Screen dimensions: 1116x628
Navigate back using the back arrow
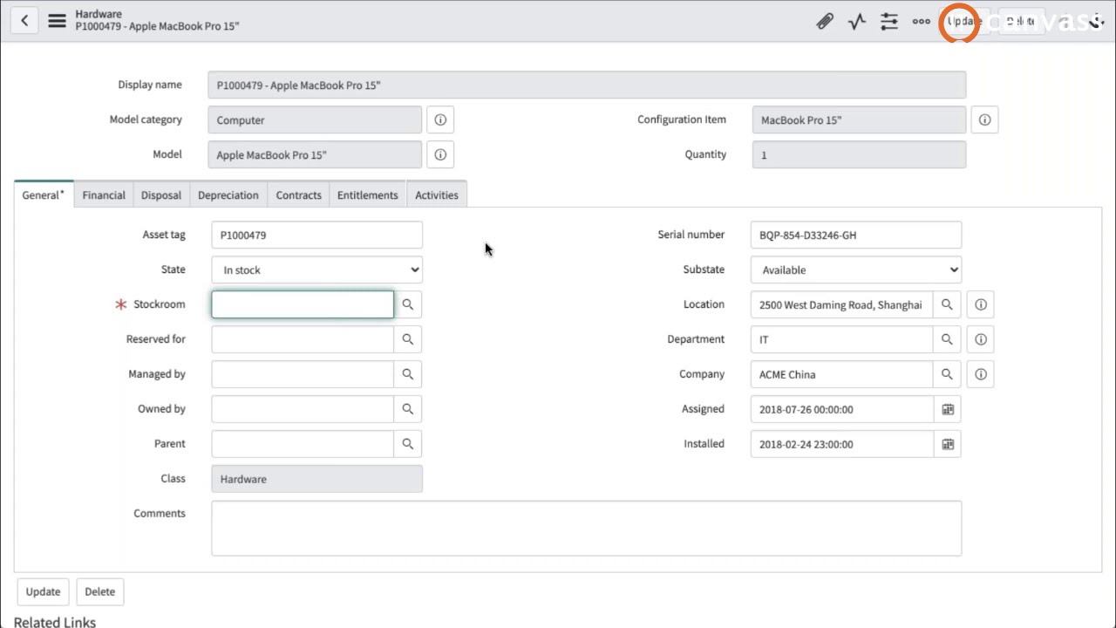tap(24, 19)
